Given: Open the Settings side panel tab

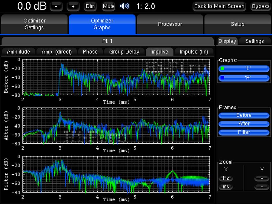Looking at the screenshot, I should pyautogui.click(x=254, y=41).
